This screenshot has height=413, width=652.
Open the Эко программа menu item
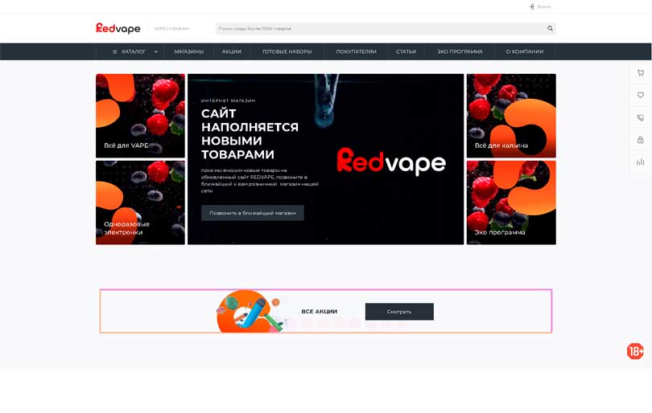click(x=460, y=52)
